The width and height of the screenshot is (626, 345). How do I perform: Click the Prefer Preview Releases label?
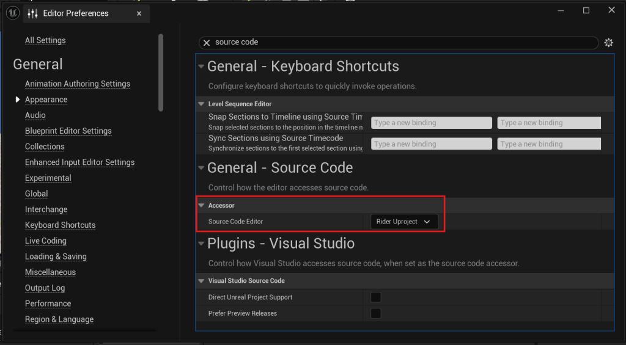pos(242,313)
